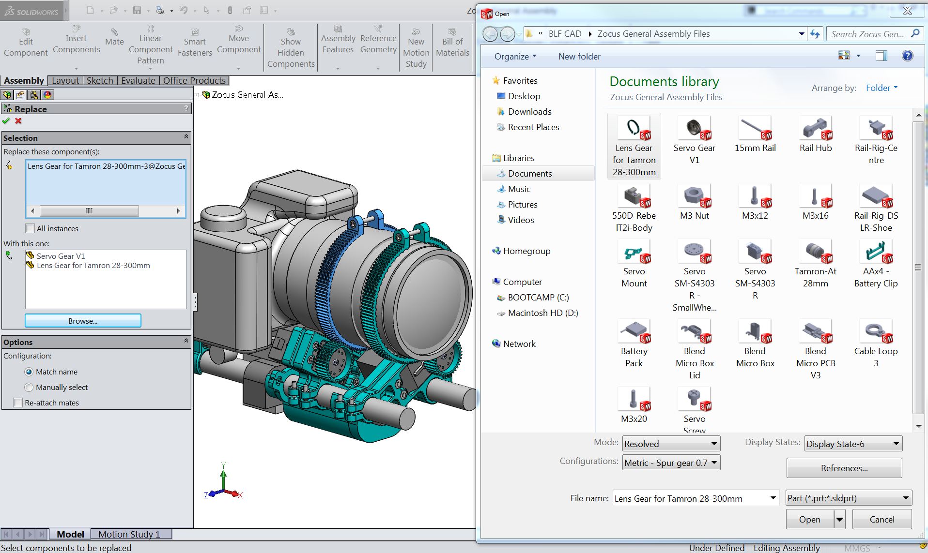
Task: Open the Display States dropdown
Action: (853, 444)
